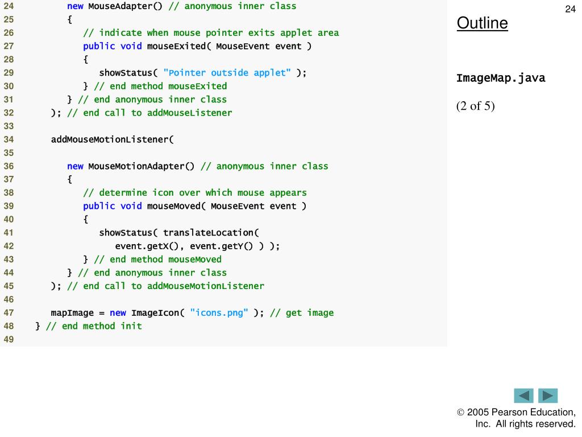Select the ImageMap.java file name
The width and height of the screenshot is (582, 437).
(x=501, y=78)
